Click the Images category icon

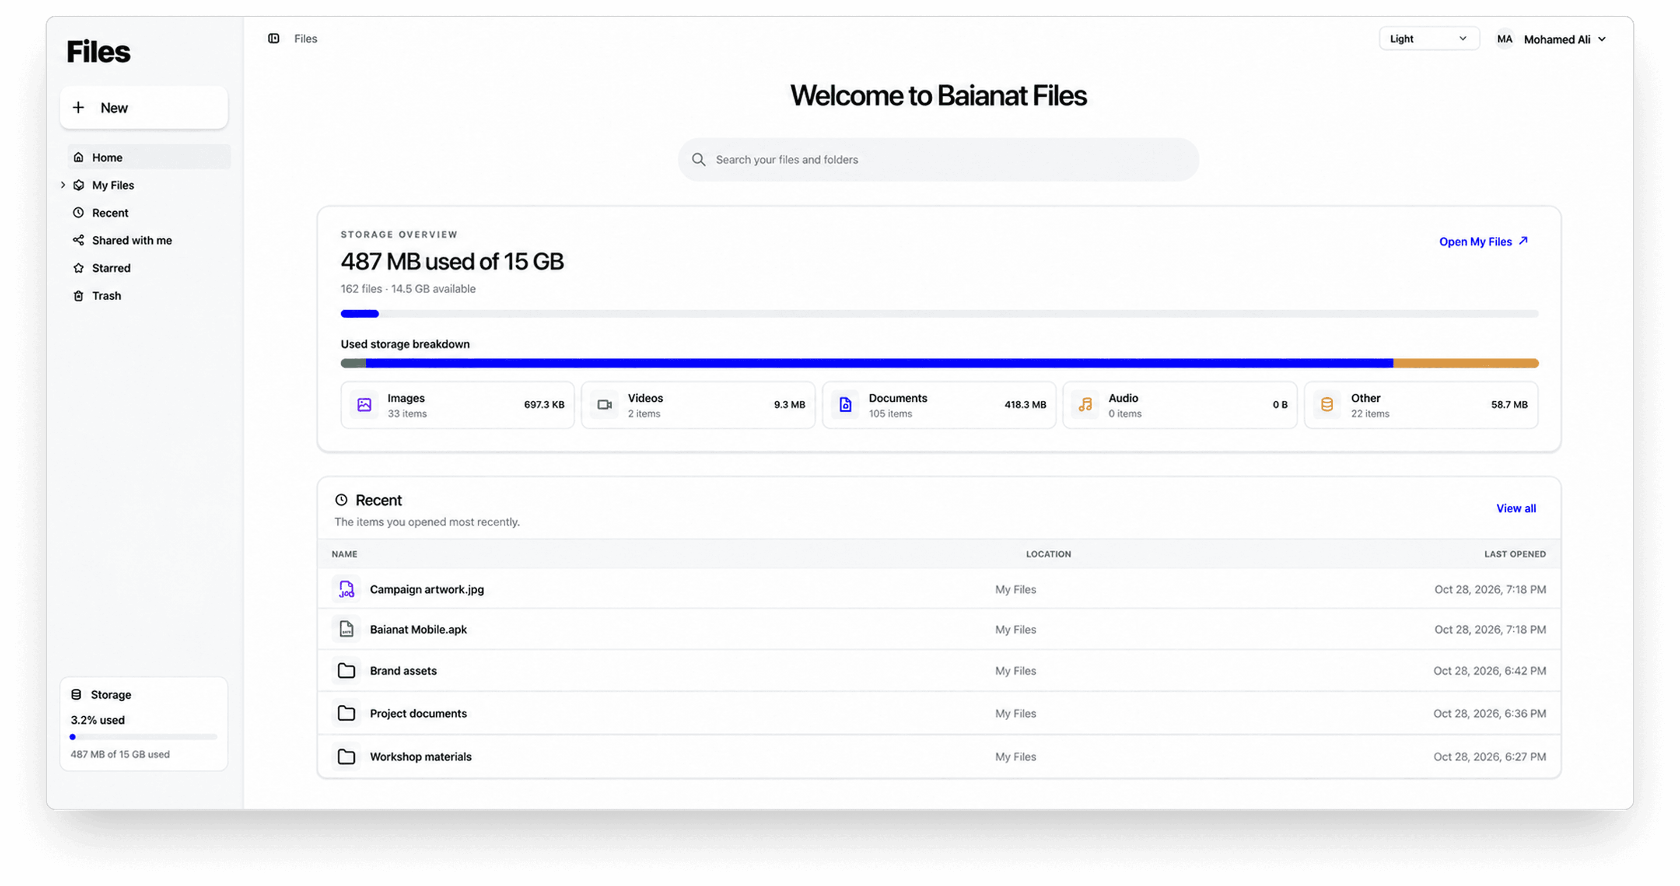click(364, 405)
